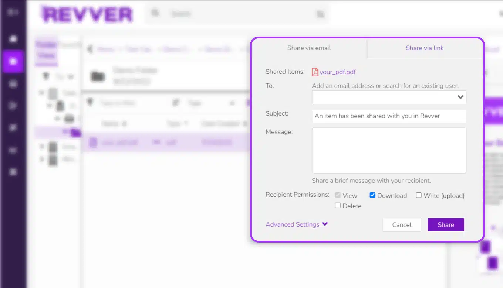Open the your_pdf.pdf link
503x288 pixels.
(x=338, y=72)
